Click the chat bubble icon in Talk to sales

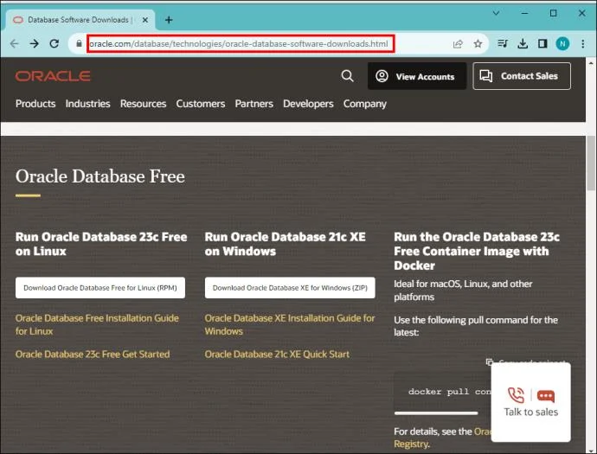point(546,396)
